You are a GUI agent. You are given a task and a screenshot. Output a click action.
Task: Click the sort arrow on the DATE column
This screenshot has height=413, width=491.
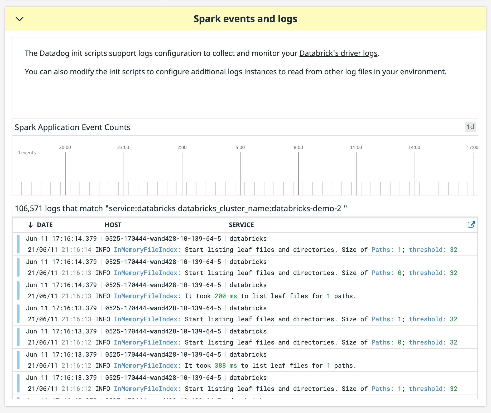tap(30, 225)
